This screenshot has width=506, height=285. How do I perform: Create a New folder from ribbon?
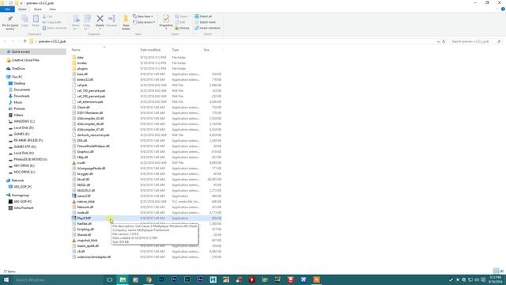click(126, 22)
